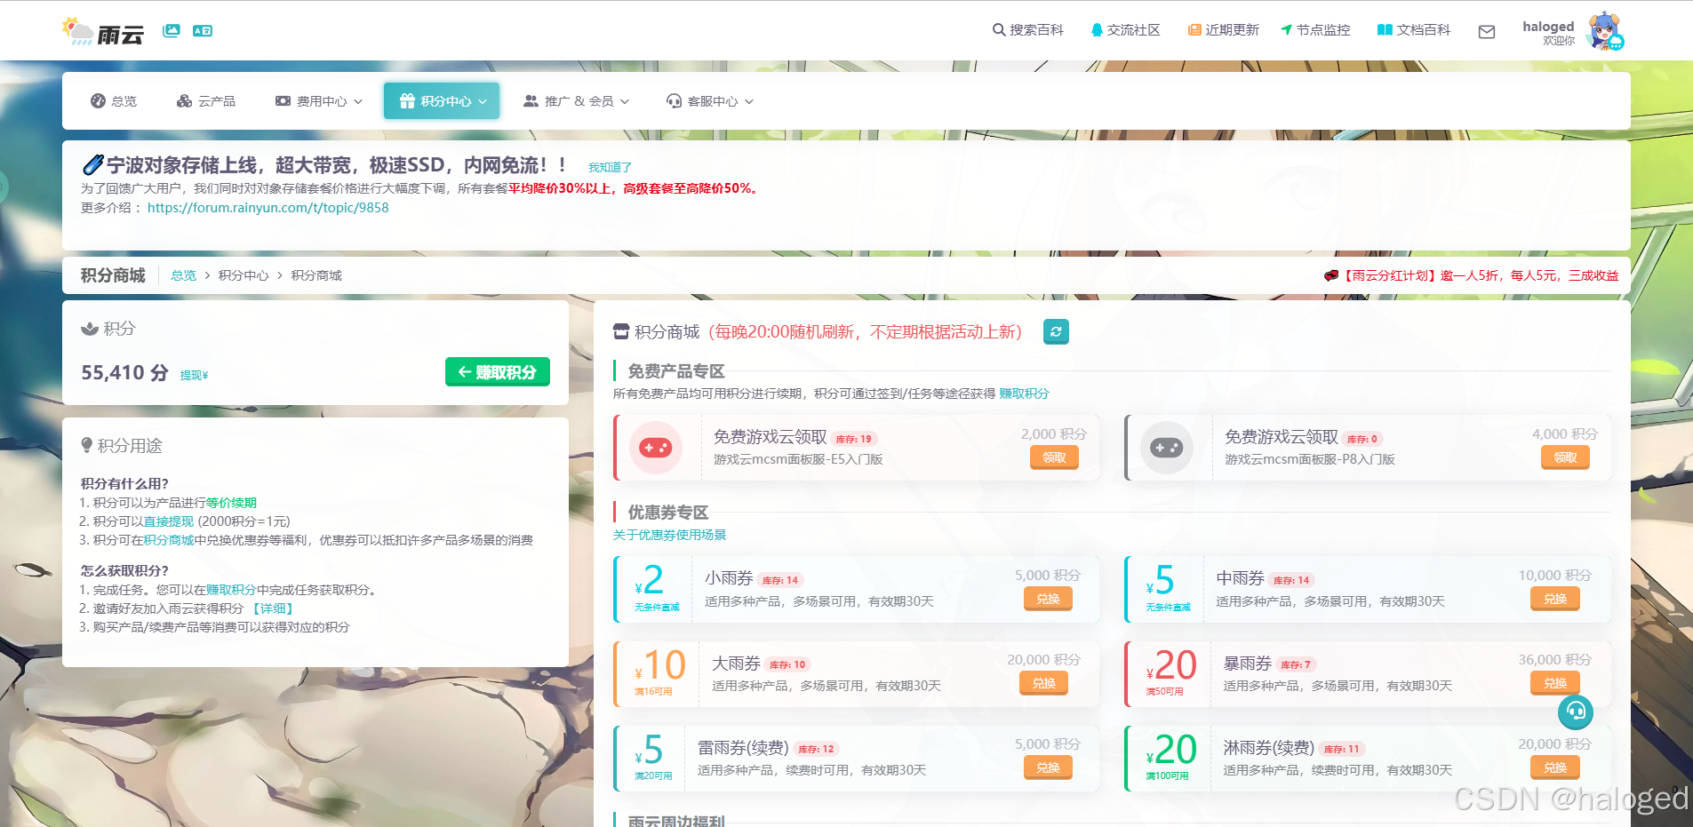Click 兑换 for the 暴雨券 coupon
This screenshot has height=827, width=1693.
tap(1555, 683)
